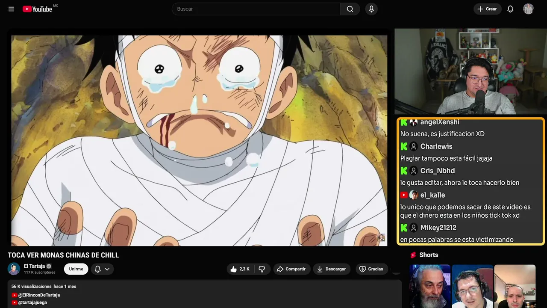The height and width of the screenshot is (308, 547).
Task: Click the Cris_Nbhd chat avatar
Action: [x=414, y=171]
